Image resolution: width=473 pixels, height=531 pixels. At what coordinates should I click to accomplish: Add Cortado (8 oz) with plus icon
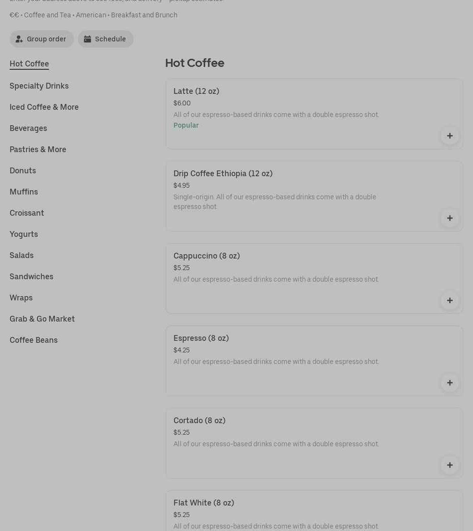coord(449,465)
